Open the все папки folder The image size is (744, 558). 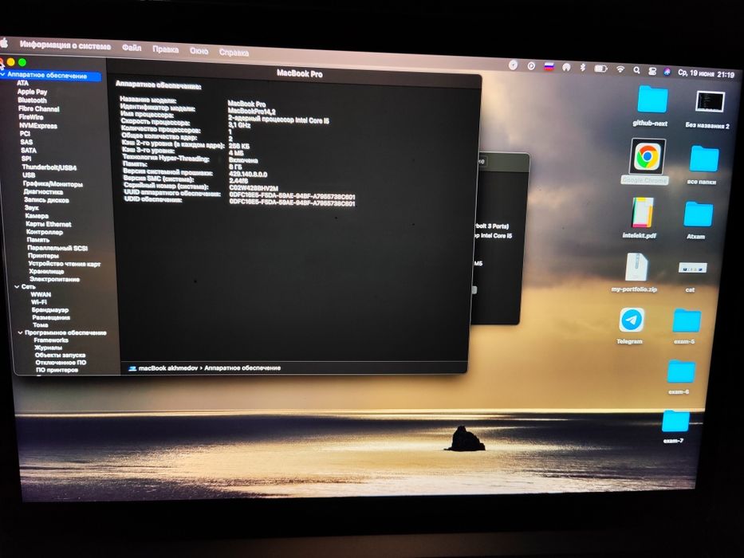click(x=704, y=159)
